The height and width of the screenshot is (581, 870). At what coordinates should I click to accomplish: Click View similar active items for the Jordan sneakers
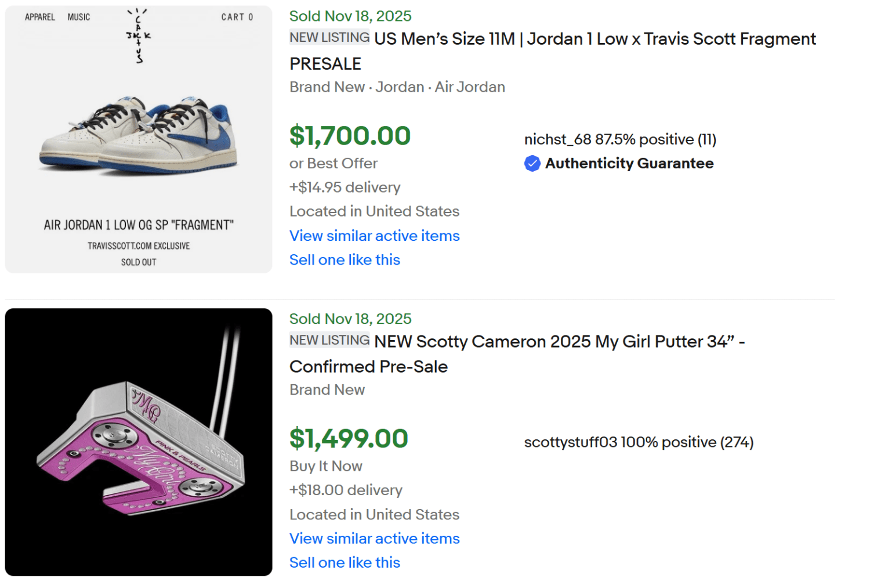(x=374, y=236)
